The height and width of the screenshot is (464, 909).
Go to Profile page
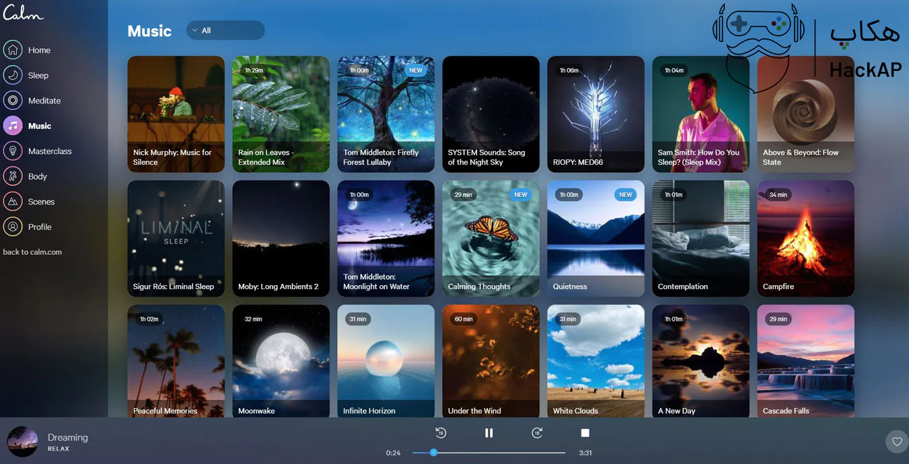click(40, 227)
